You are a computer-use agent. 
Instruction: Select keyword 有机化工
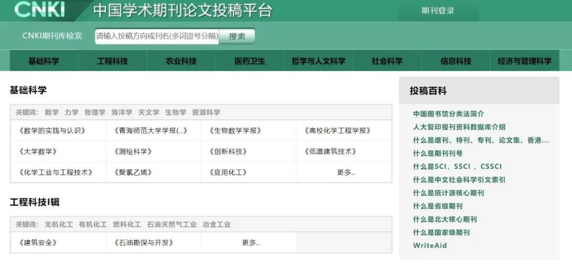93,224
